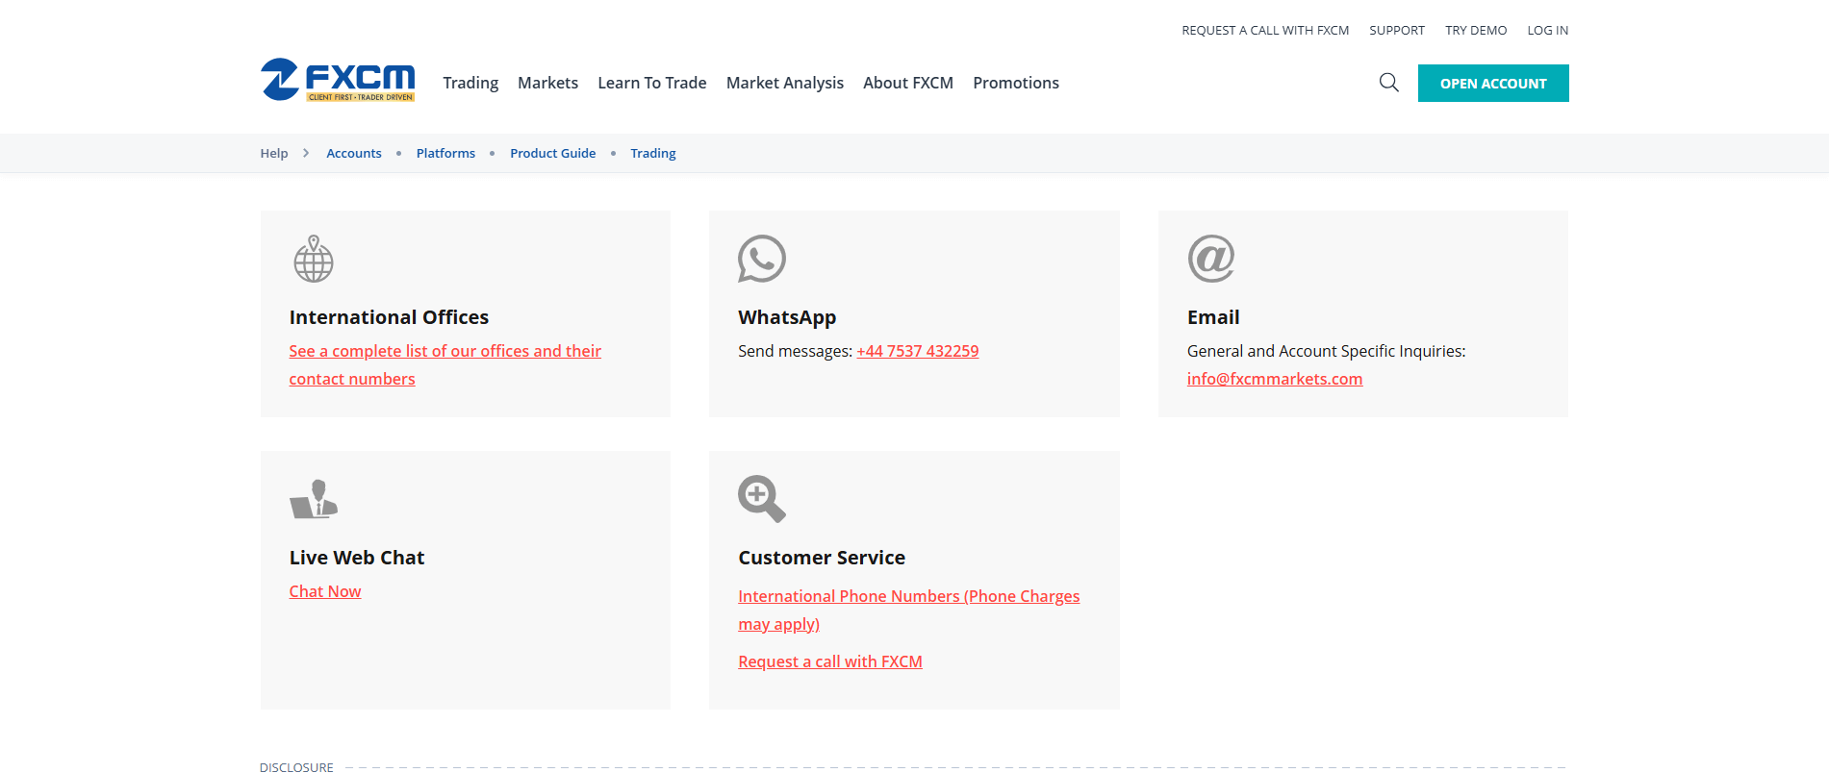
Task: Click LOG IN in the top bar
Action: [1548, 30]
